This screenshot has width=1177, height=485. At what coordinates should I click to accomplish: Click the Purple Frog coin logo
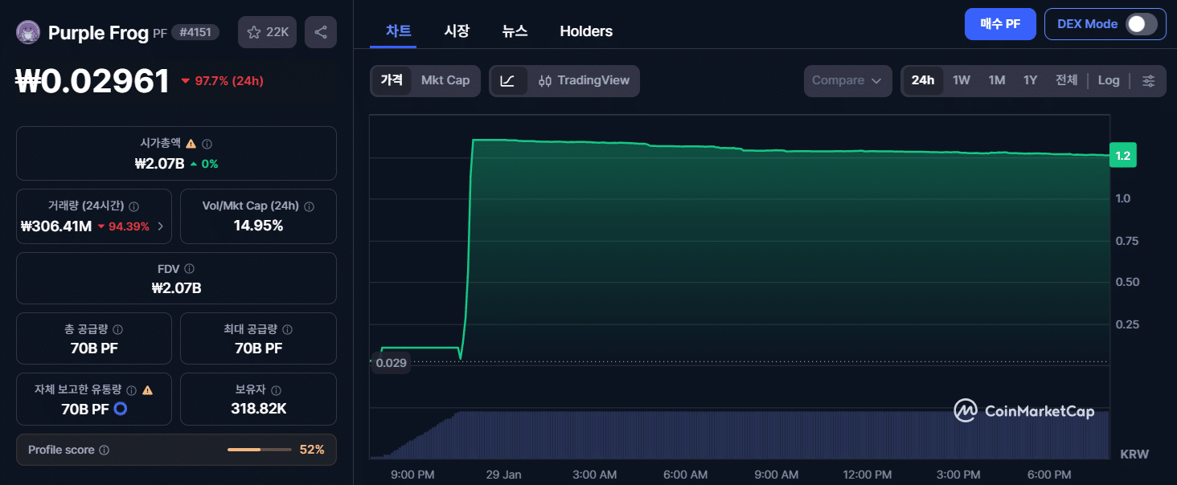pos(29,32)
